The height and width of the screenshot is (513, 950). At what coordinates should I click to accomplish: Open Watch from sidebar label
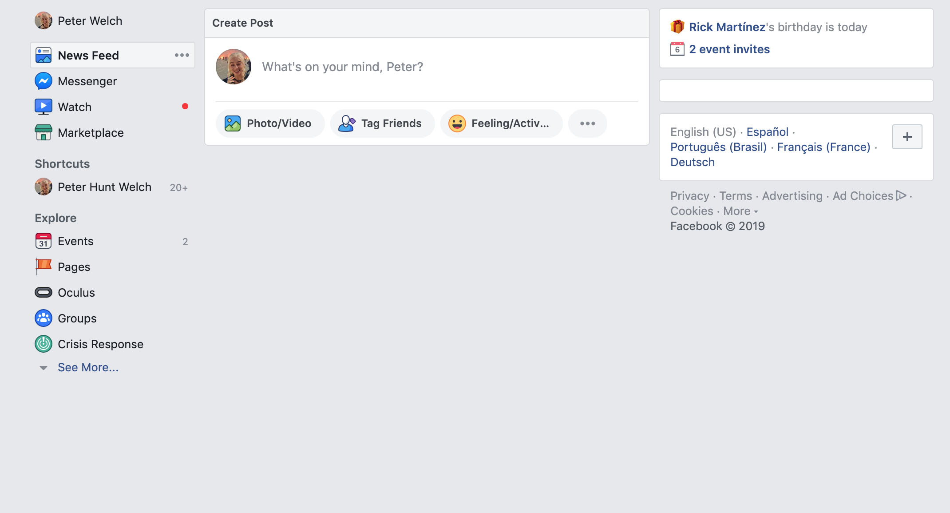[x=75, y=107]
